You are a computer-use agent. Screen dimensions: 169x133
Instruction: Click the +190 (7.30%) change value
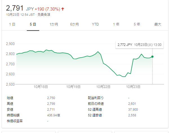(x=47, y=9)
